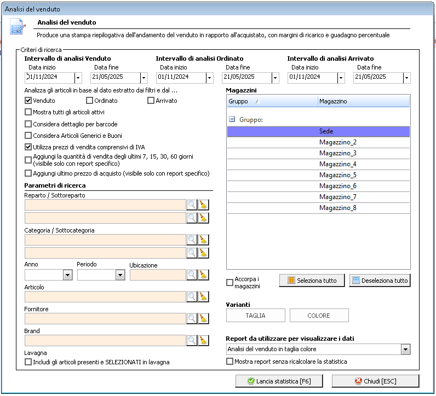Open search for the second Sottoreparto field
This screenshot has width=436, height=396.
pyautogui.click(x=192, y=218)
